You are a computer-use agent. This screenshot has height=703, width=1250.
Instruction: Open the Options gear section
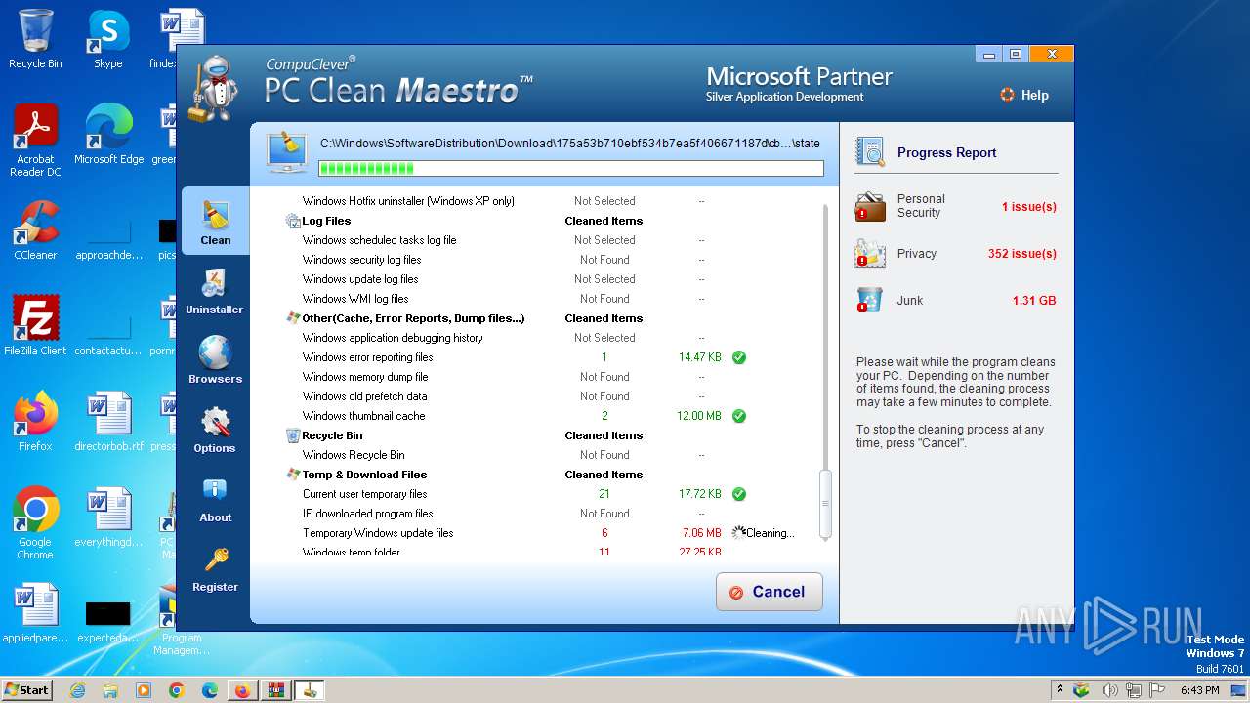click(215, 431)
